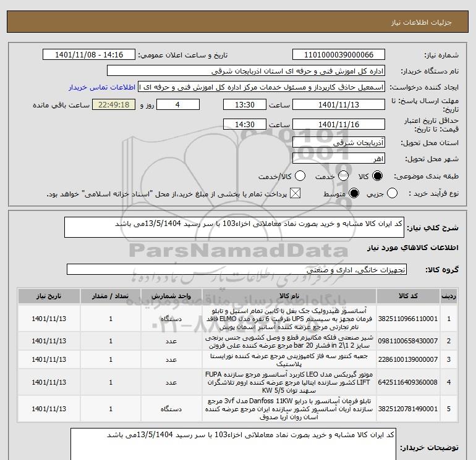Click the unit دستگاه in row 1
This screenshot has width=476, height=460.
[171, 319]
